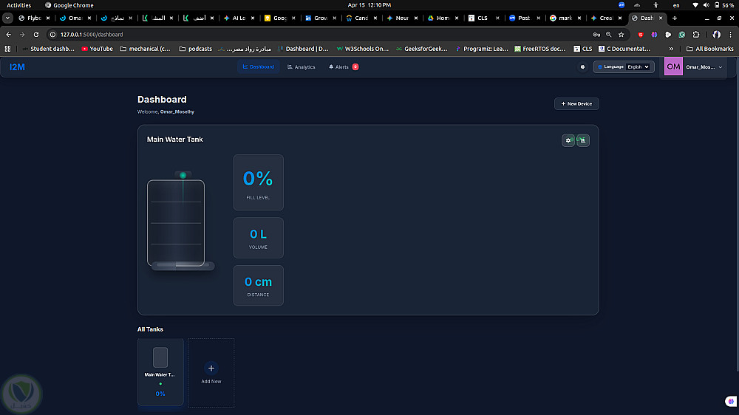The width and height of the screenshot is (739, 415).
Task: Click the I2M logo
Action: point(17,67)
